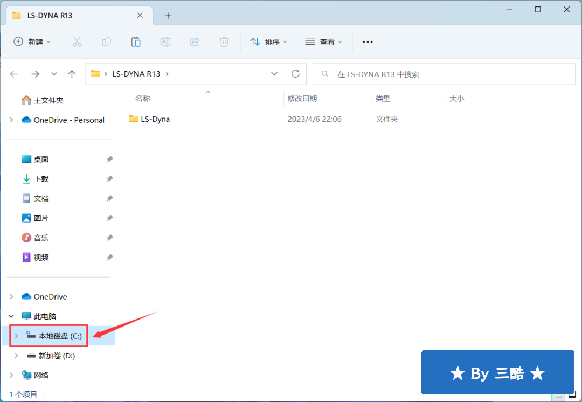Expand 本地磁盘 (C:) tree node
Viewport: 582px width, 402px height.
click(16, 336)
